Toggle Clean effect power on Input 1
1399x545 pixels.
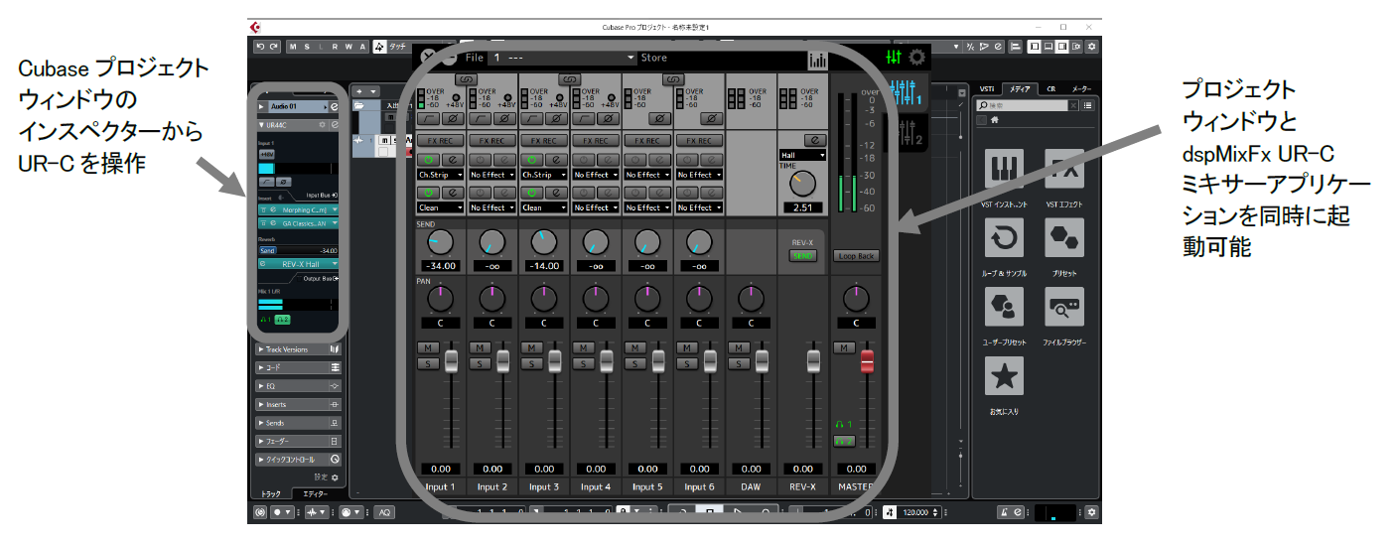pos(429,192)
